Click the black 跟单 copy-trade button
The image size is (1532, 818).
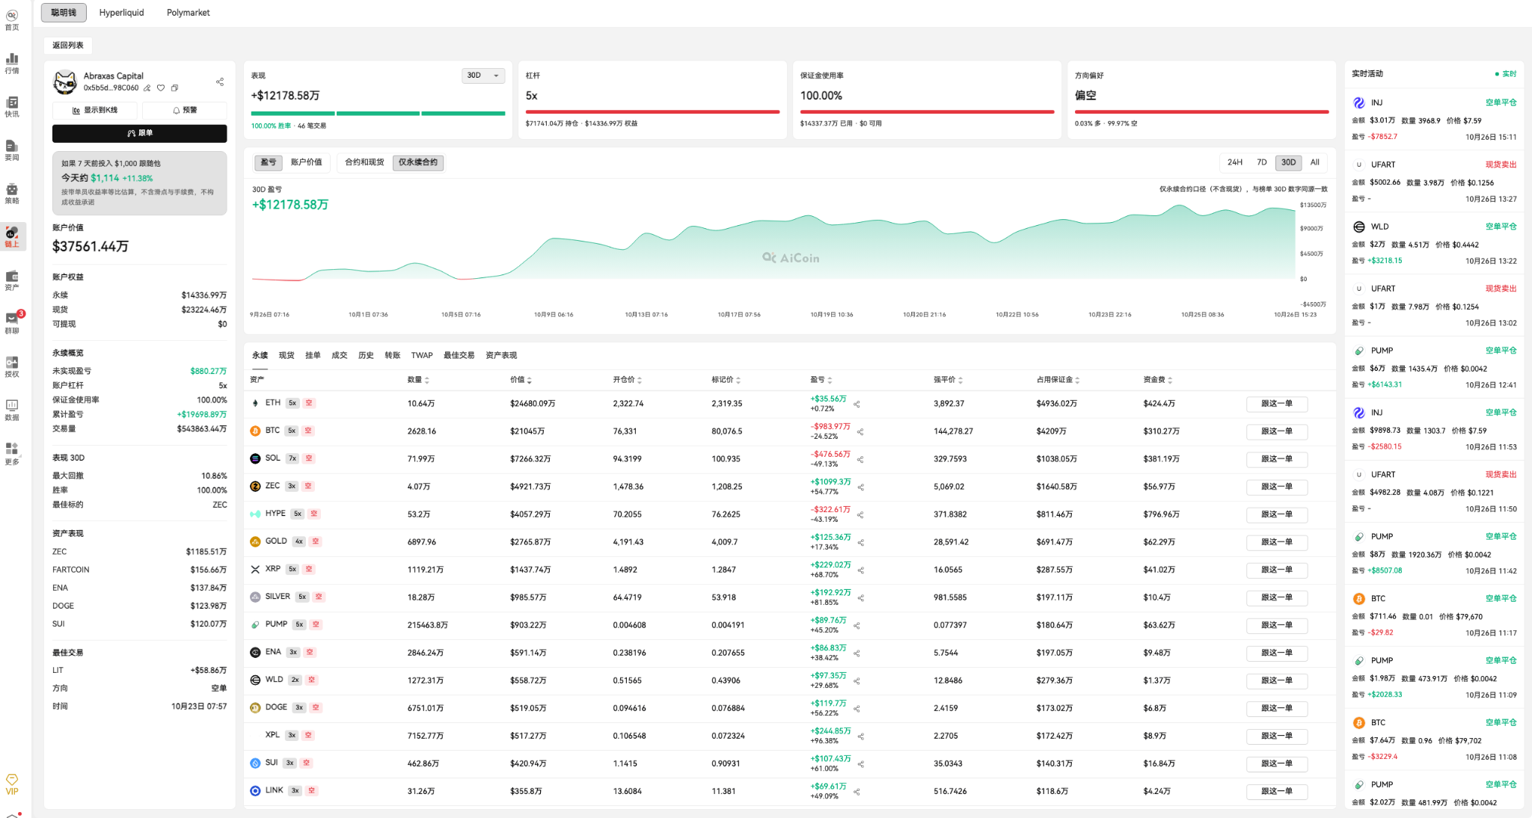[x=139, y=133]
